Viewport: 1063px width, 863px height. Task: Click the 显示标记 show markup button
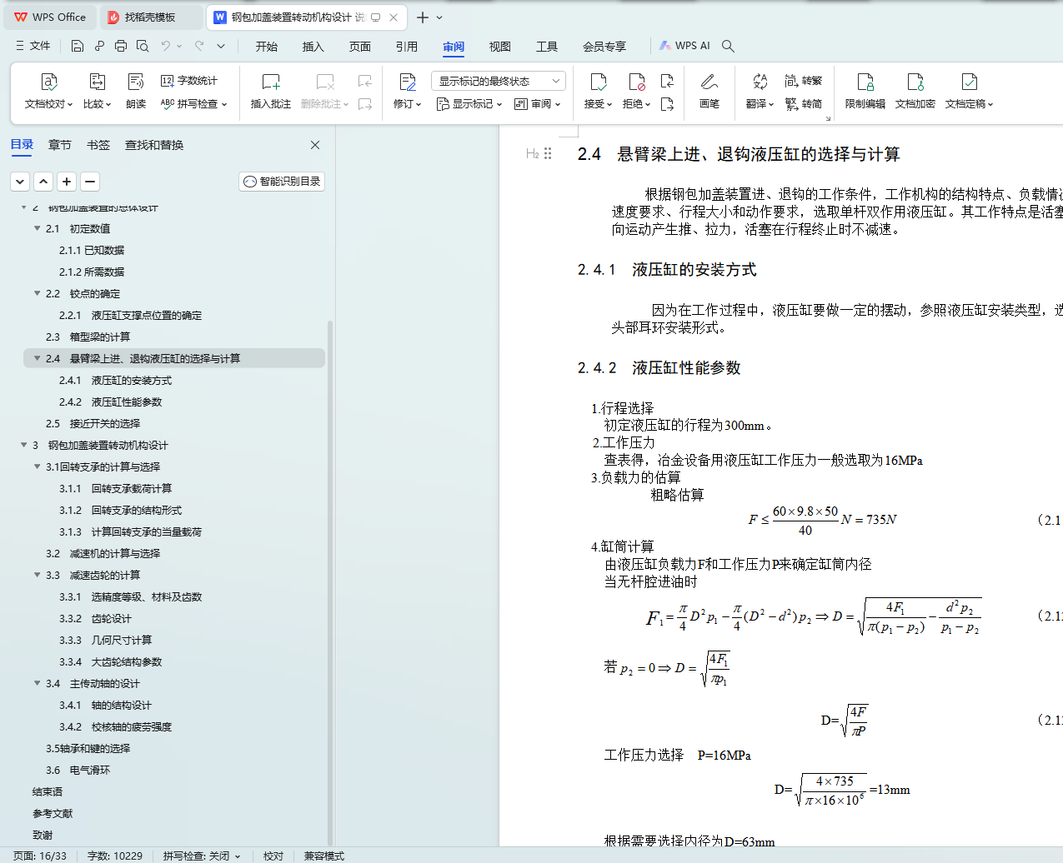[x=470, y=104]
